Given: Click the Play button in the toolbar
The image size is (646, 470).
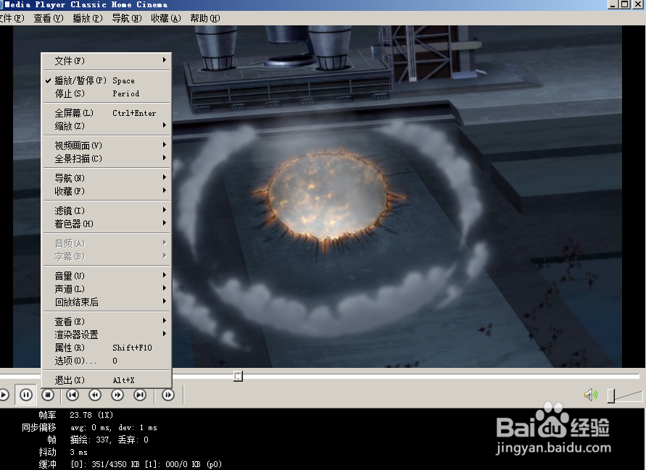Looking at the screenshot, I should (x=4, y=395).
